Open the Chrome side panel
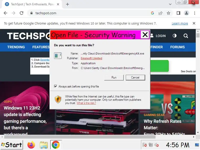 178,13
